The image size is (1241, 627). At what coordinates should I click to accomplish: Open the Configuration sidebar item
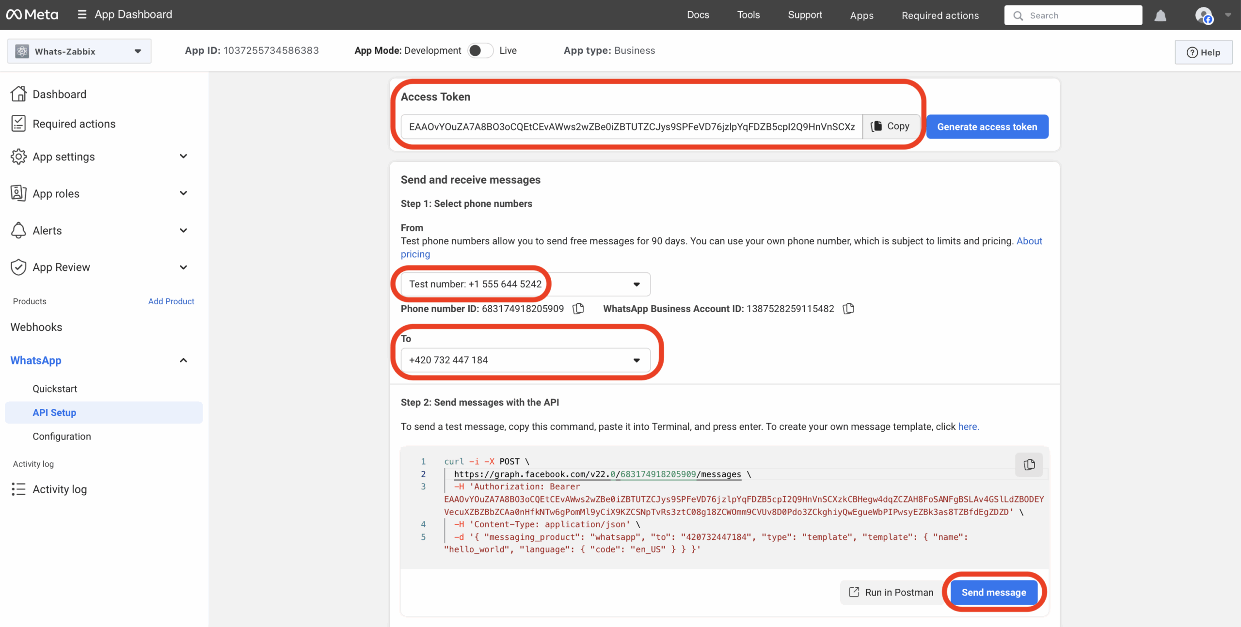pos(62,436)
